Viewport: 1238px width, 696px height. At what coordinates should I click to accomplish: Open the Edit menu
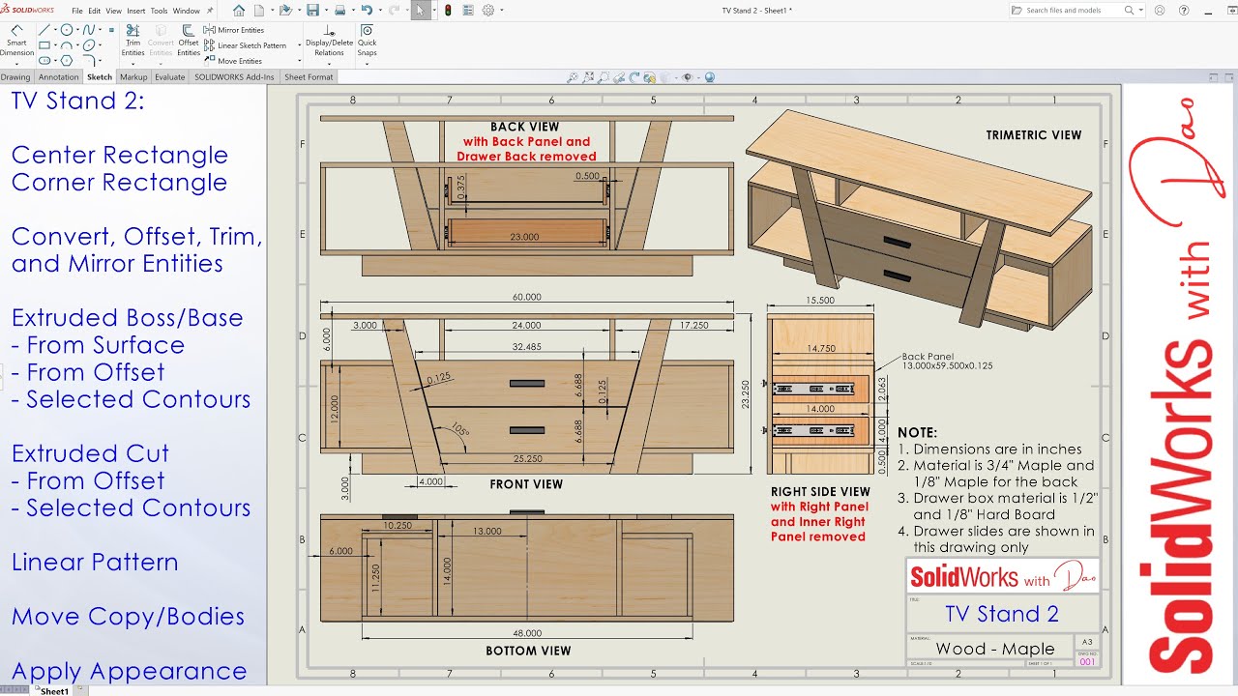(94, 11)
